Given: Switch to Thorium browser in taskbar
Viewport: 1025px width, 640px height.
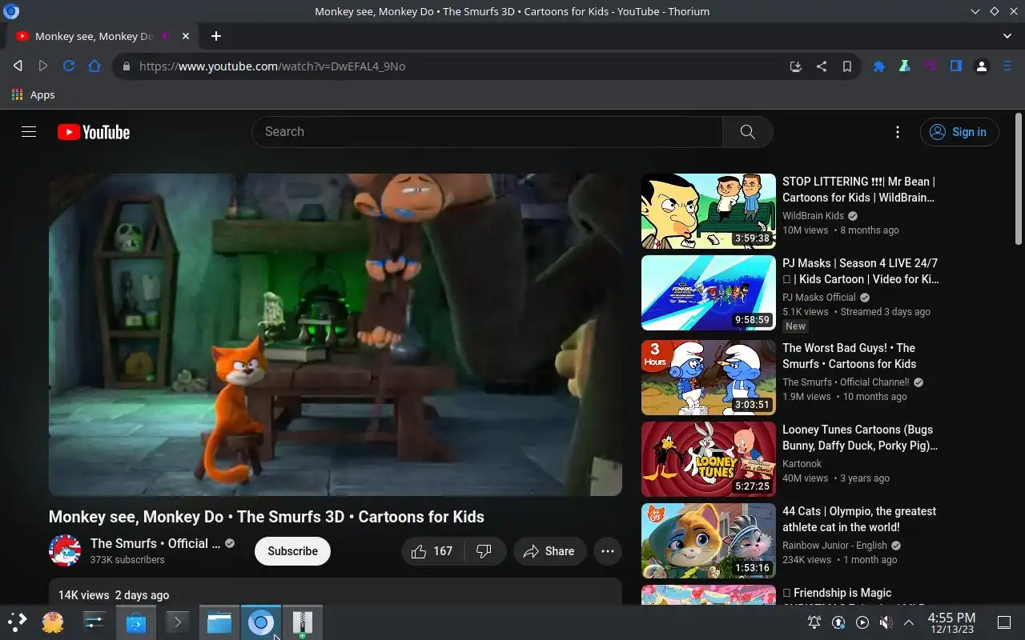Looking at the screenshot, I should pos(261,622).
